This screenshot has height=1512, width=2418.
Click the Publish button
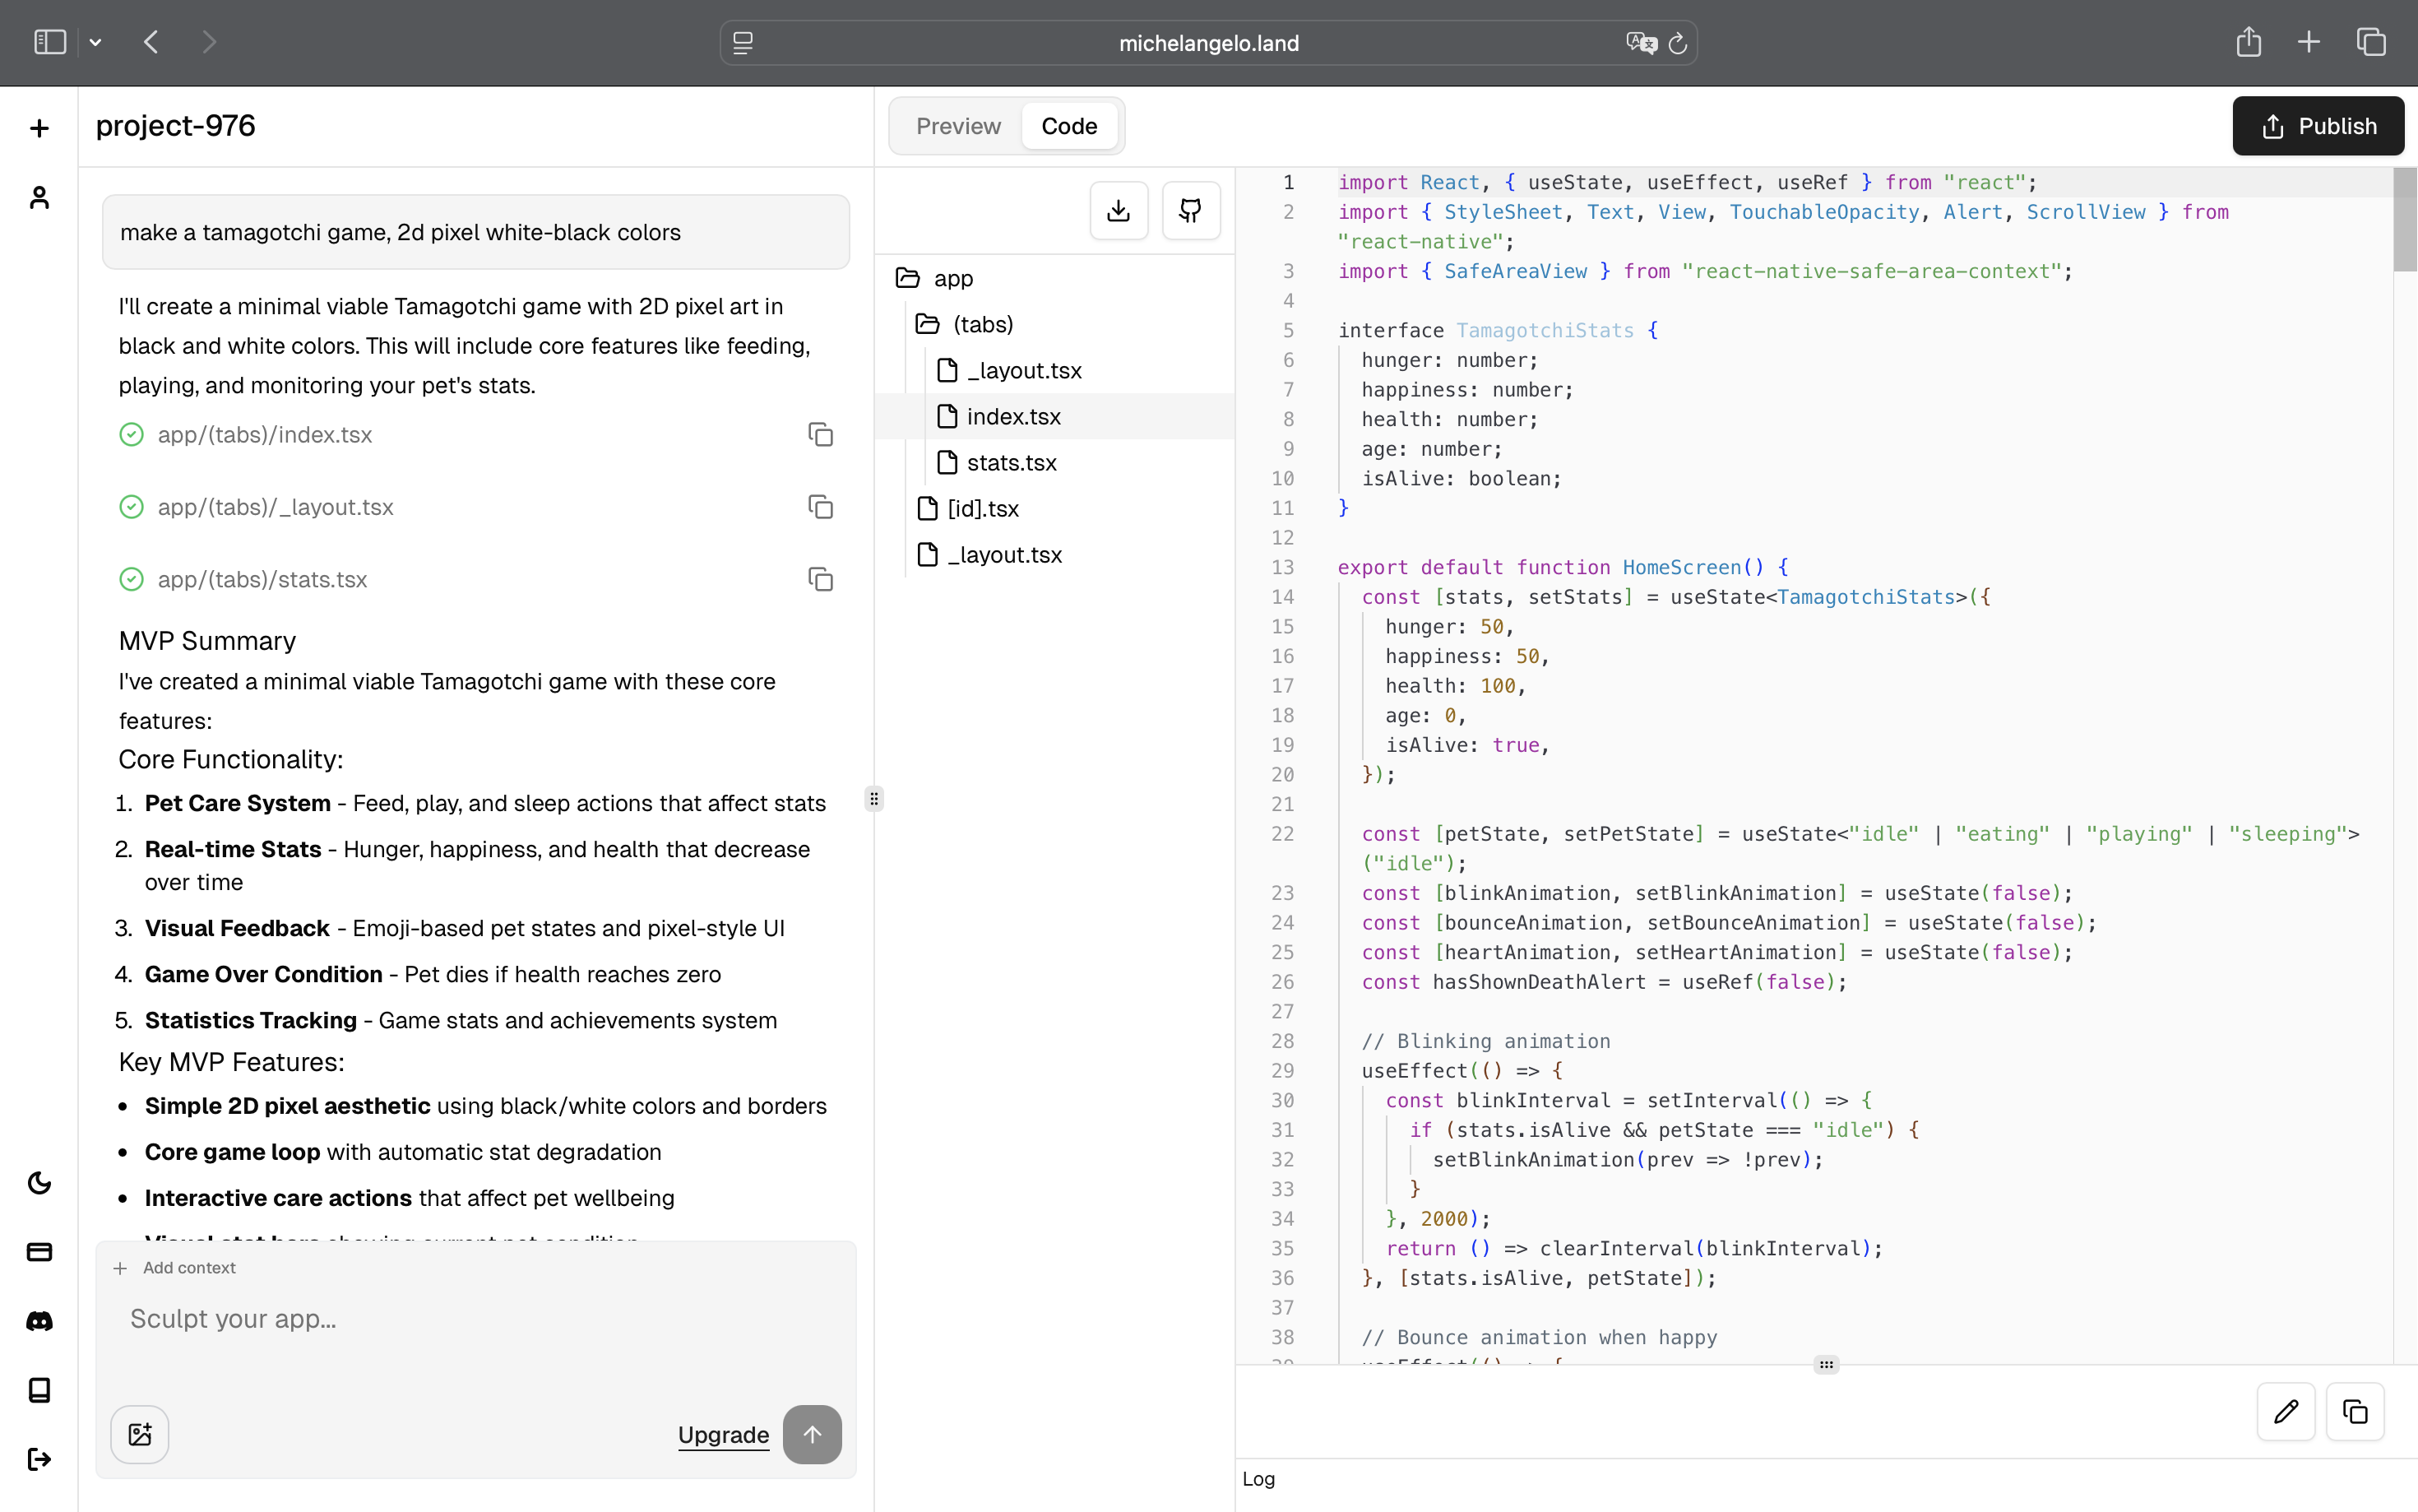[x=2317, y=126]
